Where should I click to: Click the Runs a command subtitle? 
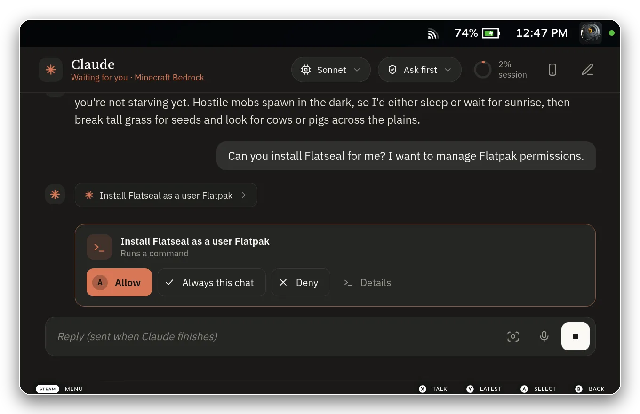[154, 254]
